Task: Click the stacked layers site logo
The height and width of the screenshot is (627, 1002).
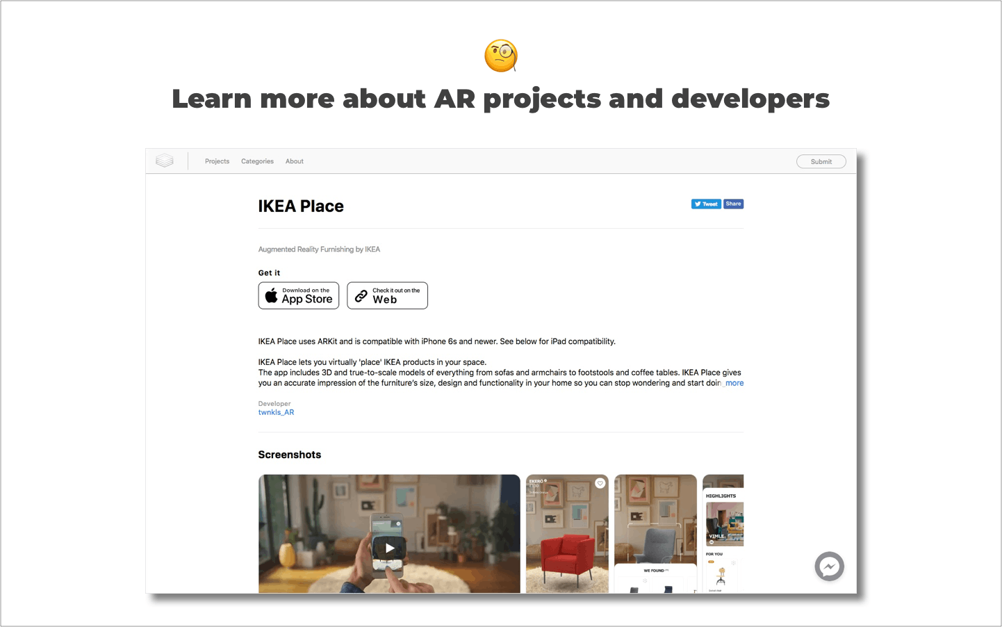Action: pos(165,161)
